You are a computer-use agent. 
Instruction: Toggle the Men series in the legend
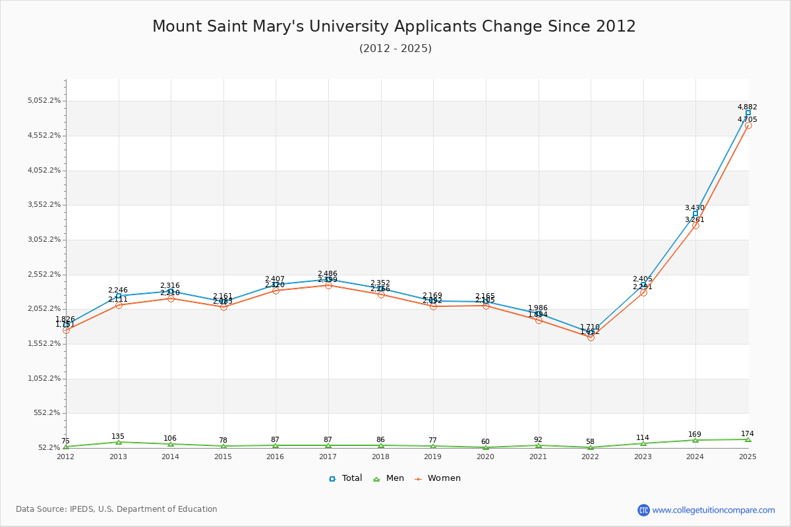tap(389, 478)
